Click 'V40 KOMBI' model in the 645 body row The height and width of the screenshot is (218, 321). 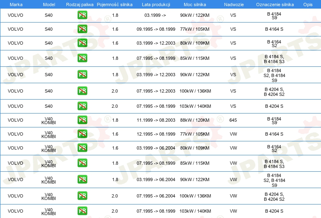(48, 120)
